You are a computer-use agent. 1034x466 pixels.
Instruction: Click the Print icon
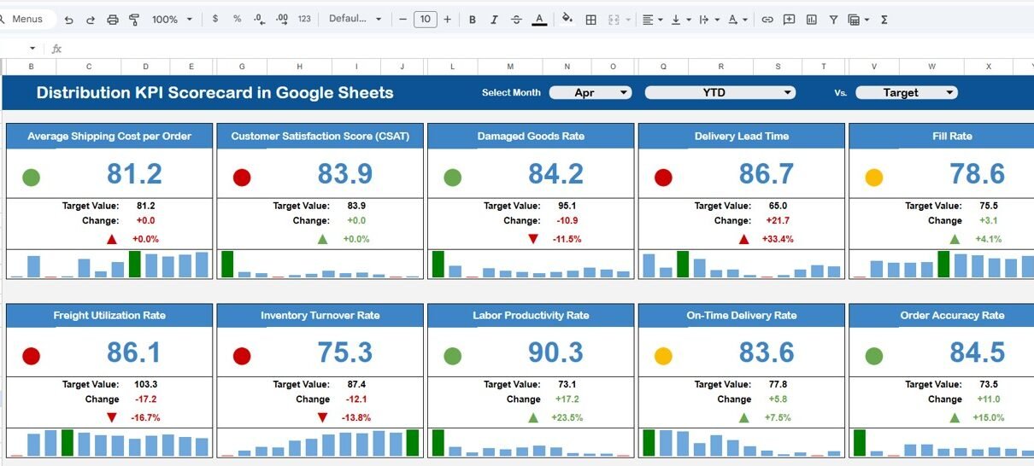click(113, 19)
